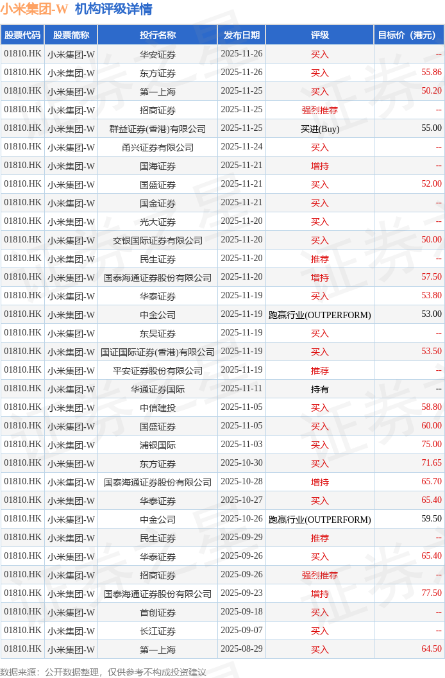Screen dimensions: 445x678
Task: Select target price 58.80
Action: (431, 407)
